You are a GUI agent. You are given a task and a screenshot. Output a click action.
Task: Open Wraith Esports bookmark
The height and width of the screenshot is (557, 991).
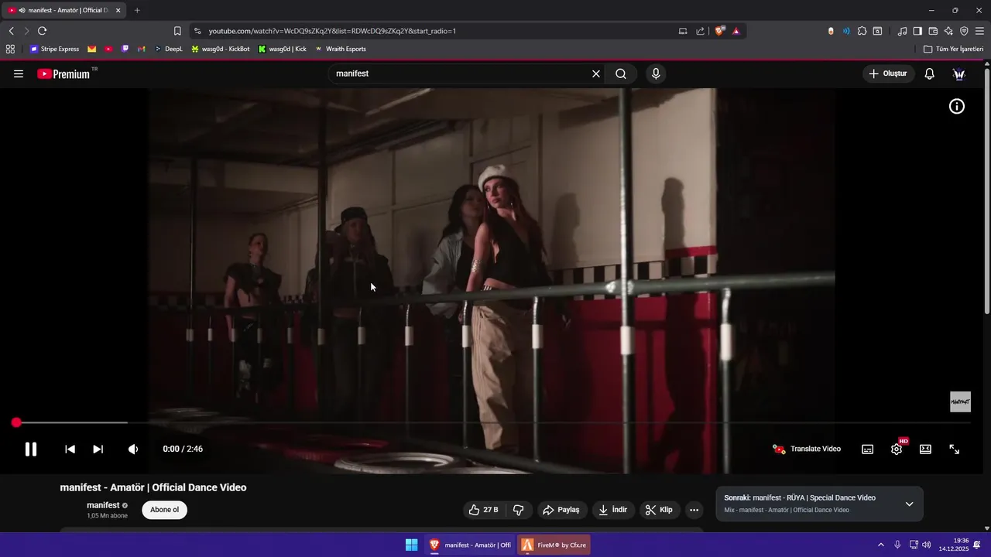[341, 49]
